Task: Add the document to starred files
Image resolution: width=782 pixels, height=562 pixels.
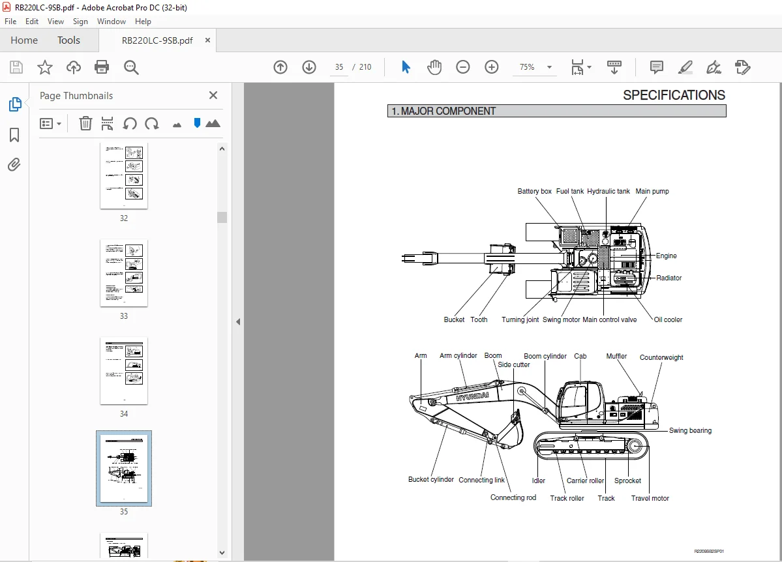Action: click(45, 67)
